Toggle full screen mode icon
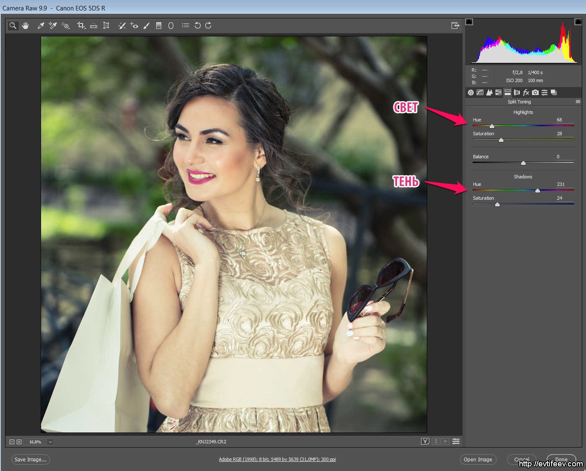586x471 pixels. (455, 26)
